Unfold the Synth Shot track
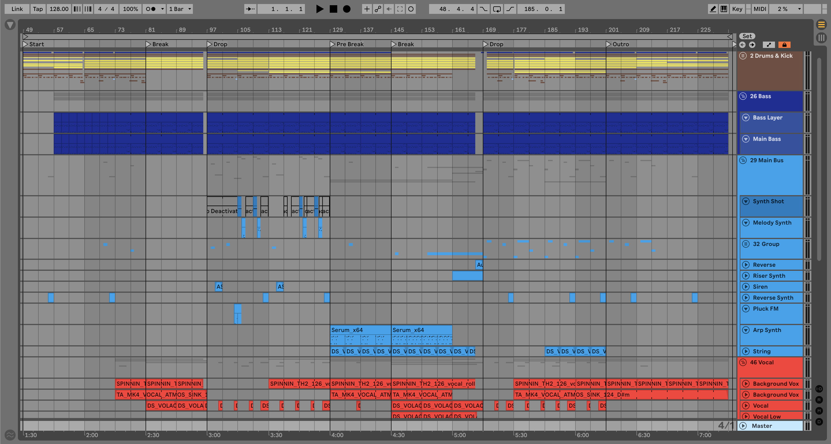Screen dimensions: 831x444 coord(746,201)
